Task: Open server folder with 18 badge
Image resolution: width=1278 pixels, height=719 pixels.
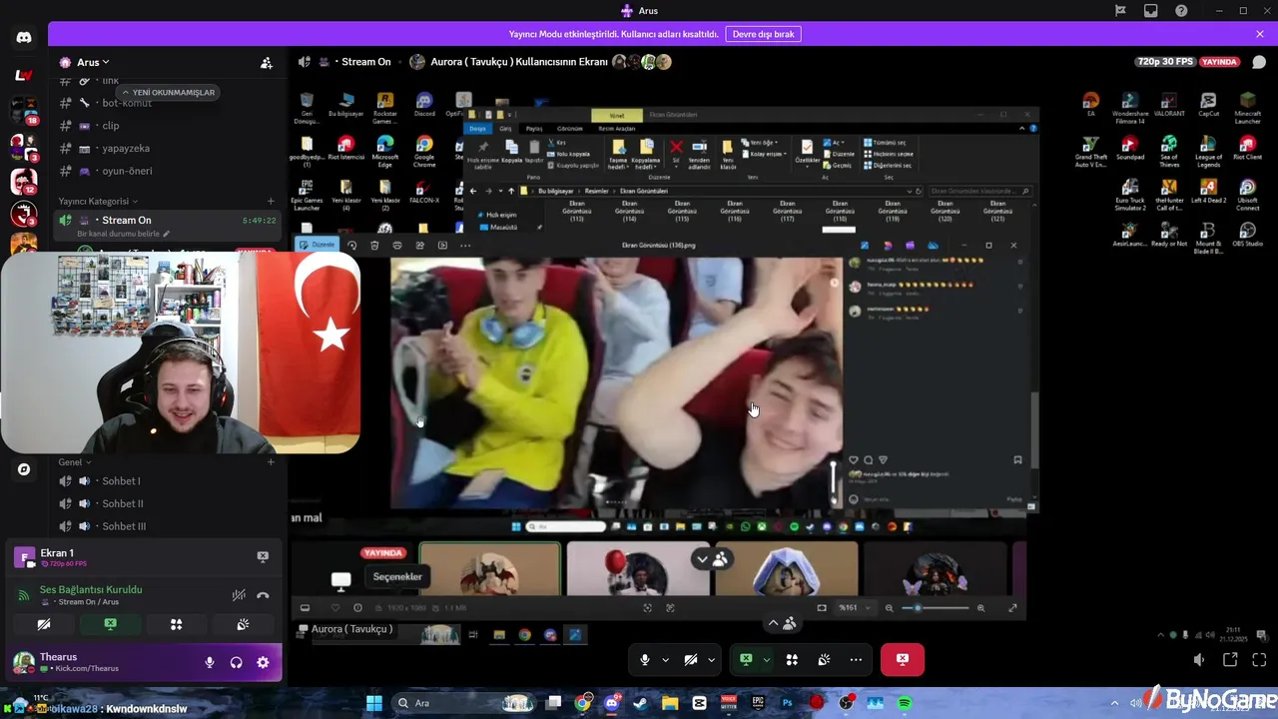Action: 24,109
